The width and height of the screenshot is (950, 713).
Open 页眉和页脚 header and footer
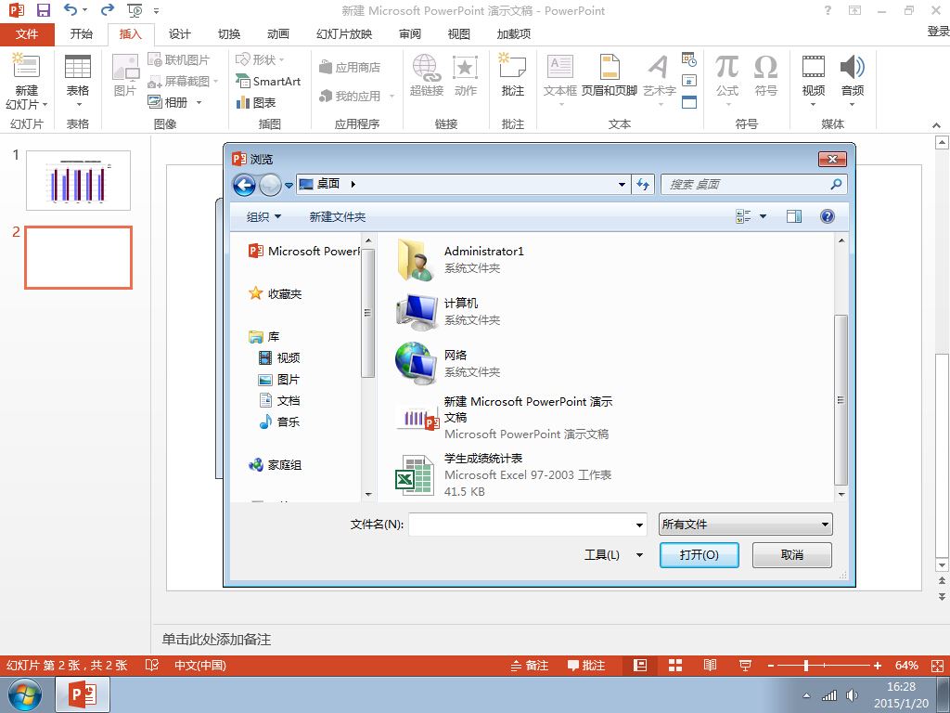click(609, 75)
